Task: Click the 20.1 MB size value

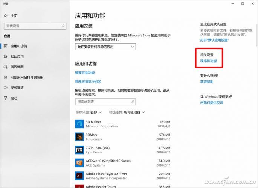Action: (x=165, y=174)
